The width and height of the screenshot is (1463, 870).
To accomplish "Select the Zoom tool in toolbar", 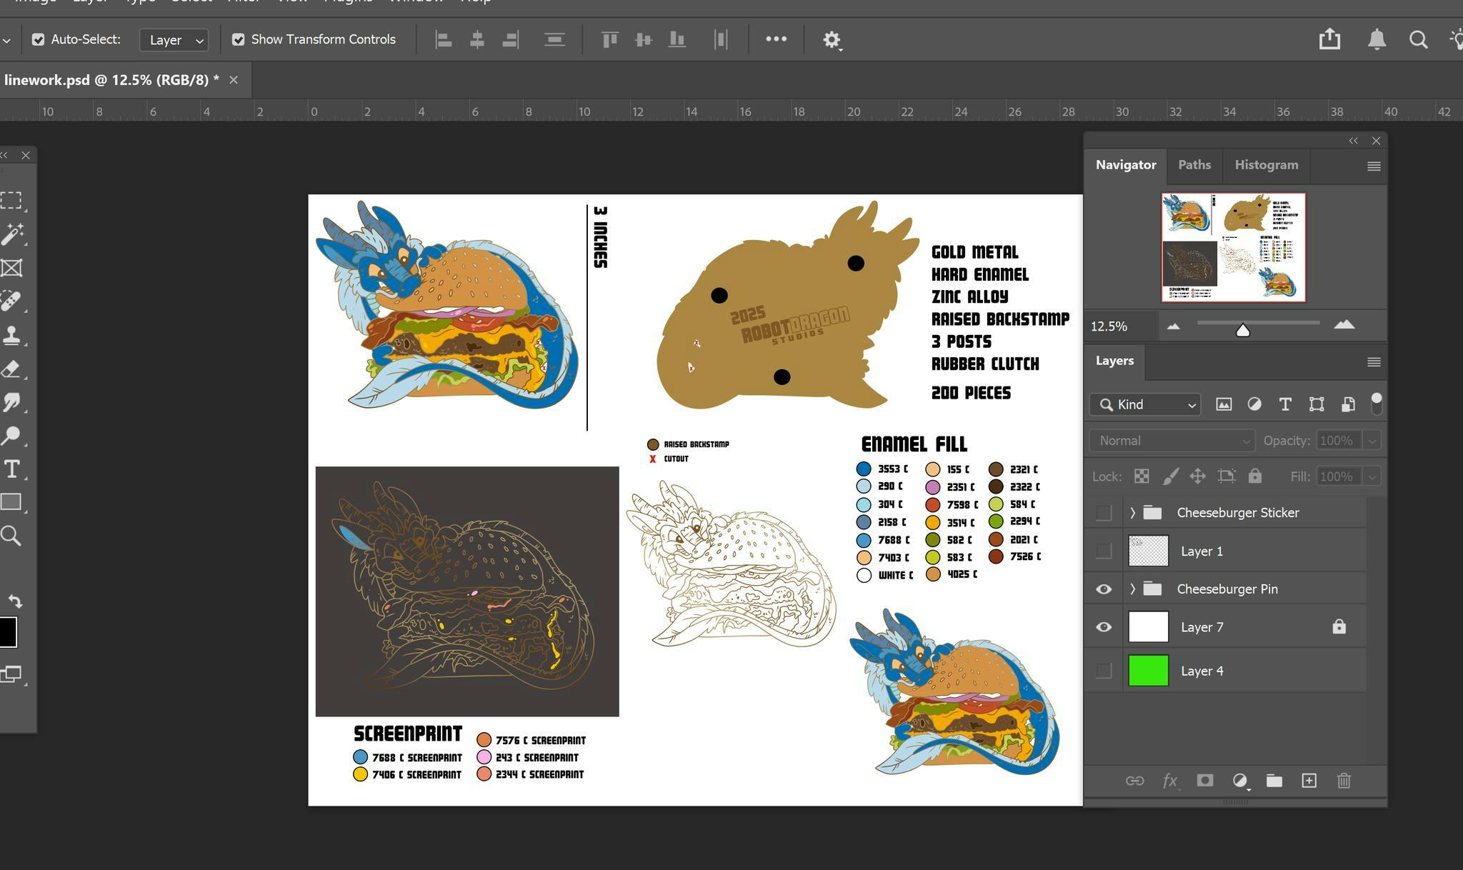I will 11,536.
